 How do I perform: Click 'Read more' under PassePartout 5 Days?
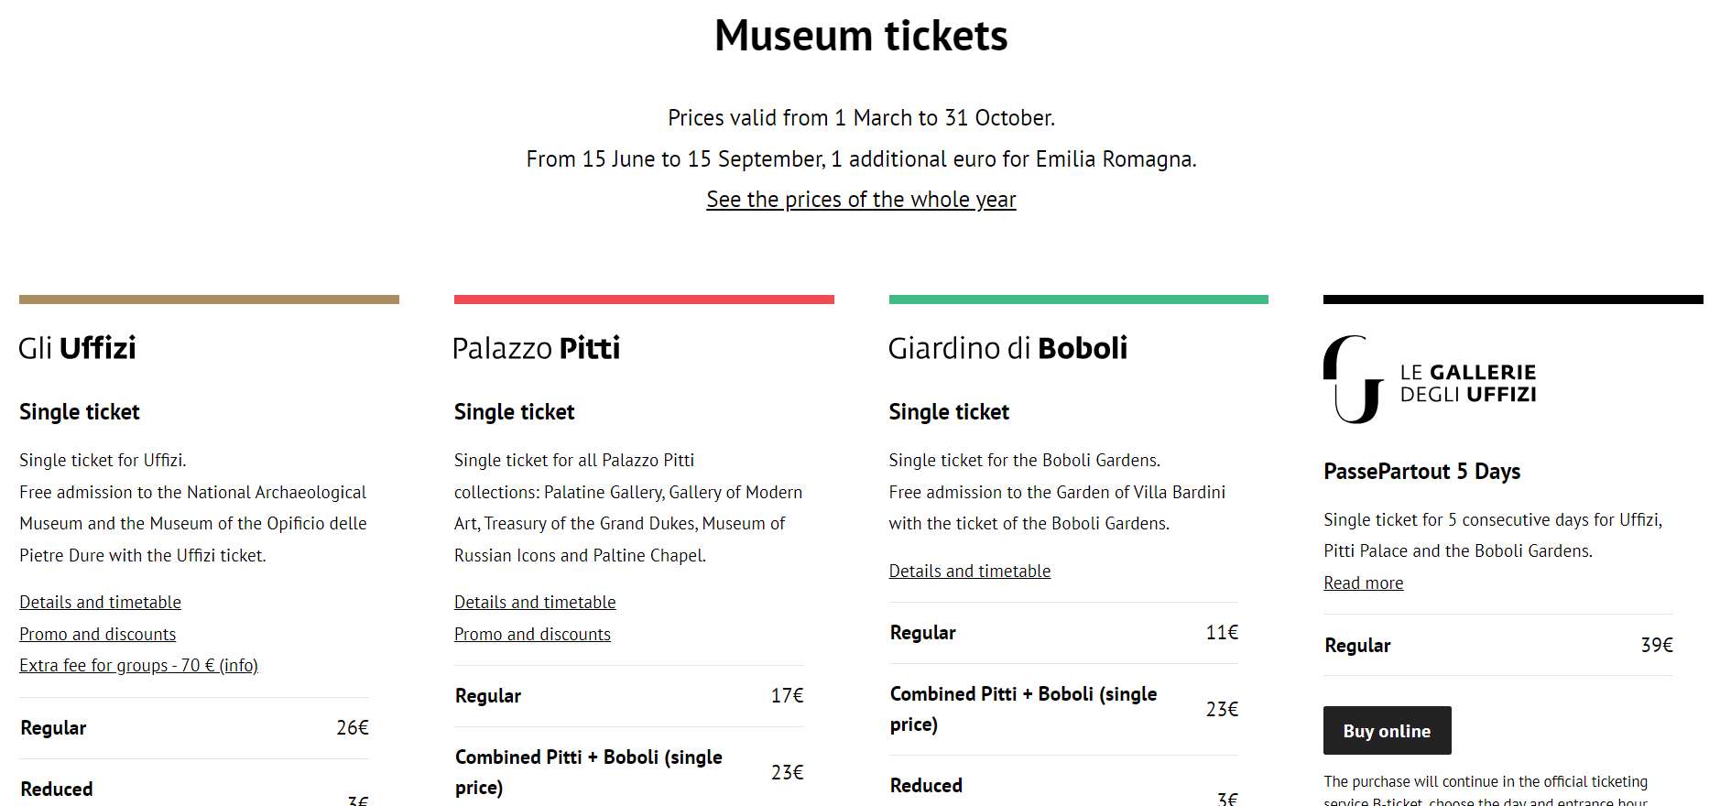(1363, 583)
